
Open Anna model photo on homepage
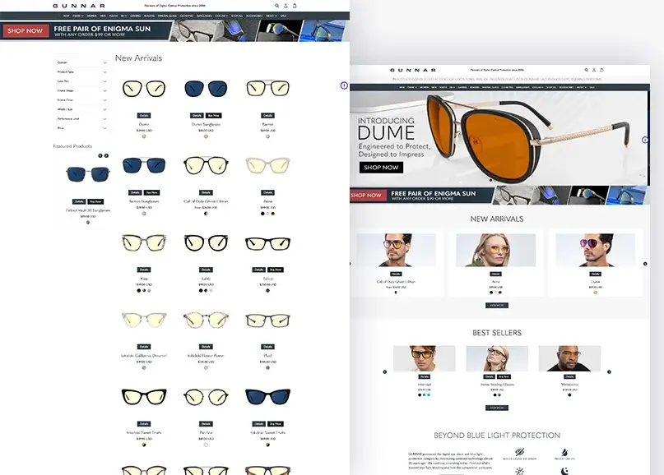pyautogui.click(x=495, y=250)
